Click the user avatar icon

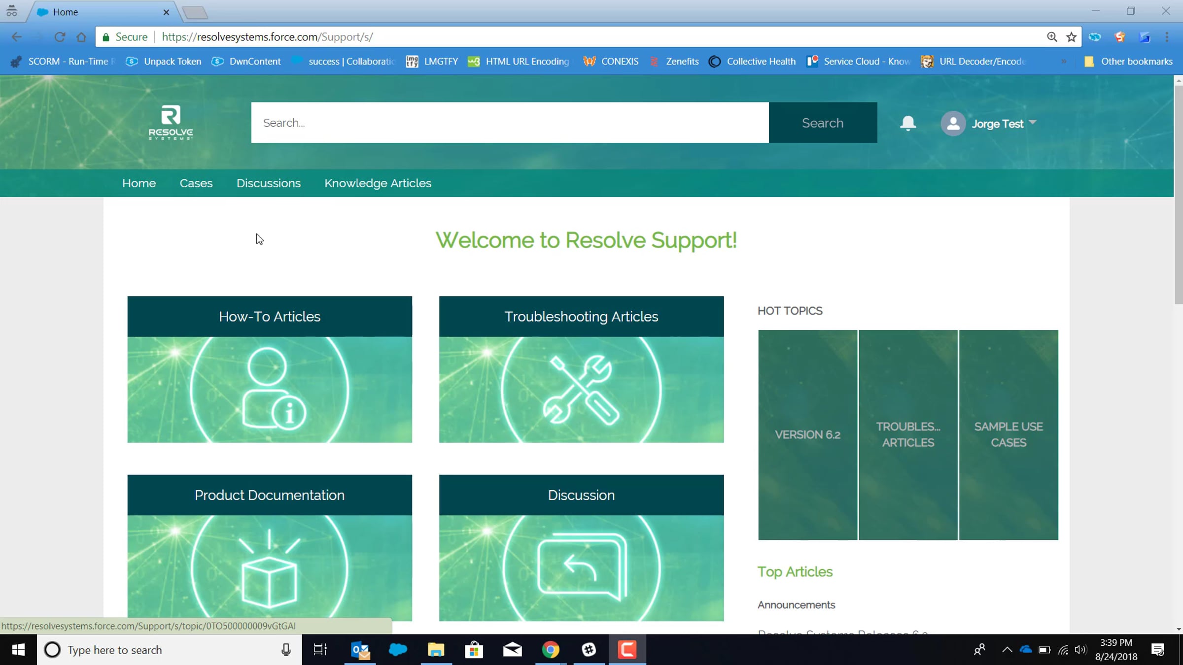click(x=953, y=124)
